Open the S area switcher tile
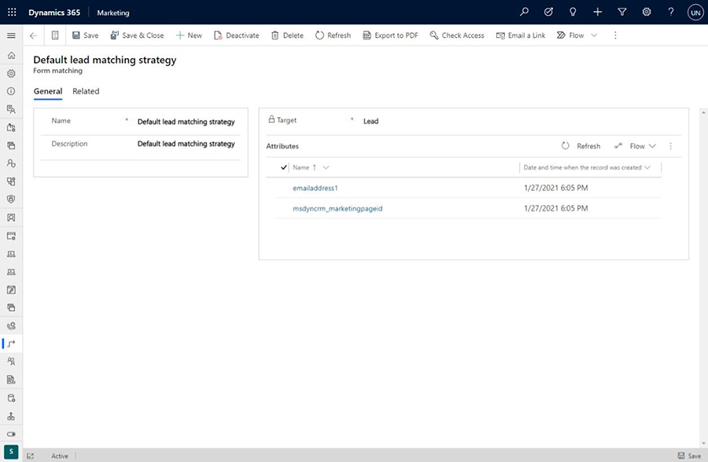The height and width of the screenshot is (462, 708). point(11,452)
